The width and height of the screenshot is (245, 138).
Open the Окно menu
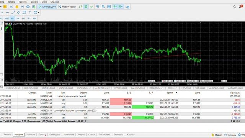click(x=44, y=2)
